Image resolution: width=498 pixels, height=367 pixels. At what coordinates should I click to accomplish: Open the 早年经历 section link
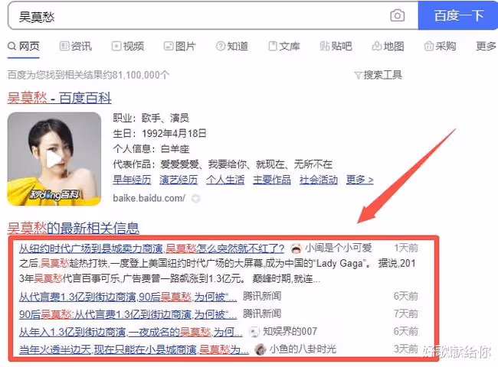click(132, 180)
